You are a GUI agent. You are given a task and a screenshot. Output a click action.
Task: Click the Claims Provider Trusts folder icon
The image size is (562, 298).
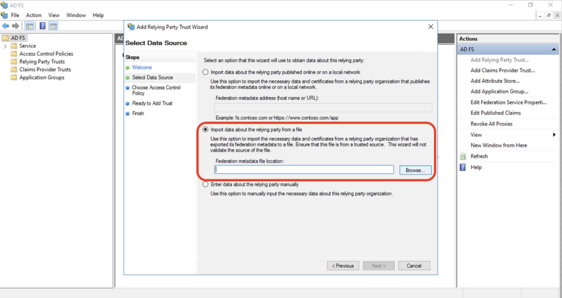pos(14,69)
